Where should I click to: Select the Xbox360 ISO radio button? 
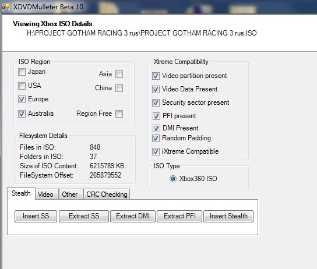tap(173, 179)
